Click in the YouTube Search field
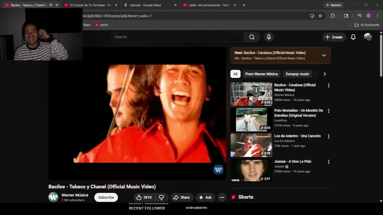 [177, 37]
